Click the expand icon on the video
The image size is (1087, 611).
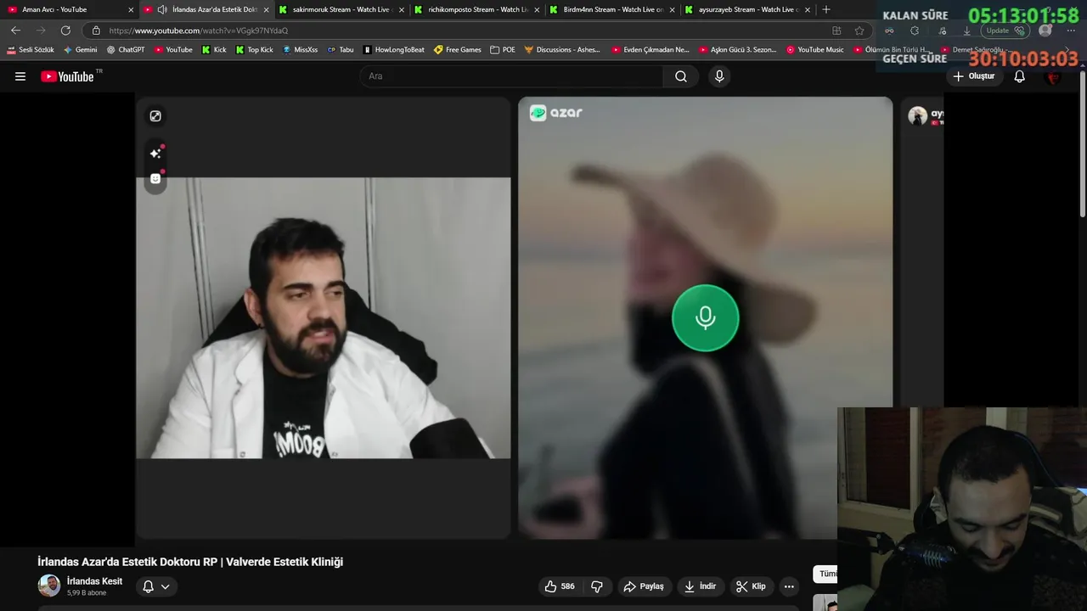pyautogui.click(x=155, y=116)
